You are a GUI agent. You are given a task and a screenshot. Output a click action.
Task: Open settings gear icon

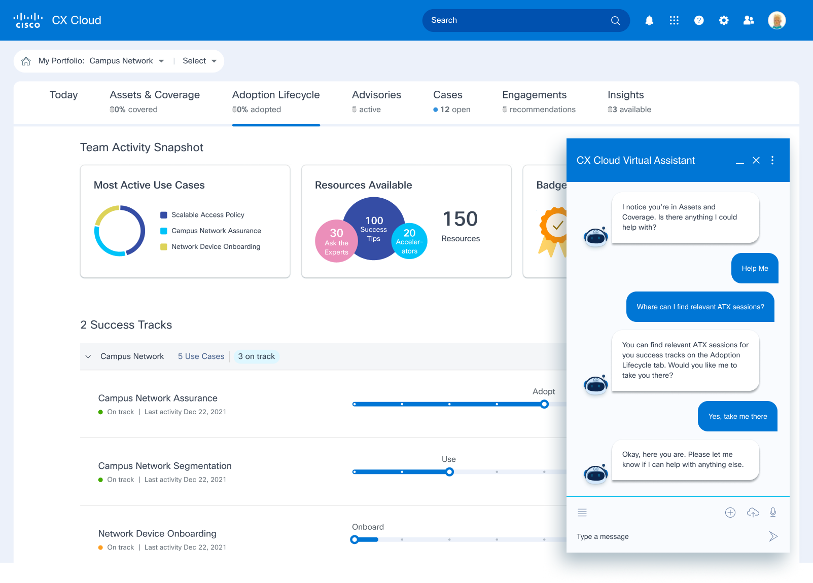coord(724,20)
